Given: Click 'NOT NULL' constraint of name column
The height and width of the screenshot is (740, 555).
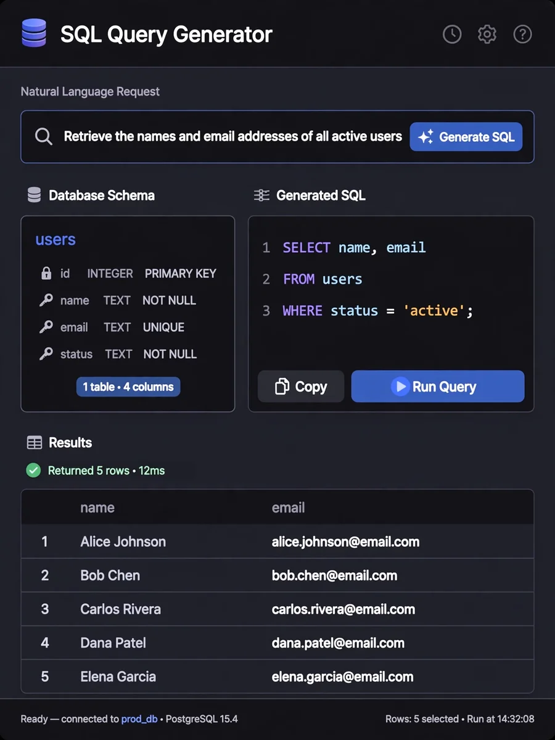Looking at the screenshot, I should [x=170, y=300].
